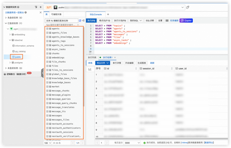Close the 执行结果1 tab
Viewport: 231px width, 148px height.
[x=115, y=58]
